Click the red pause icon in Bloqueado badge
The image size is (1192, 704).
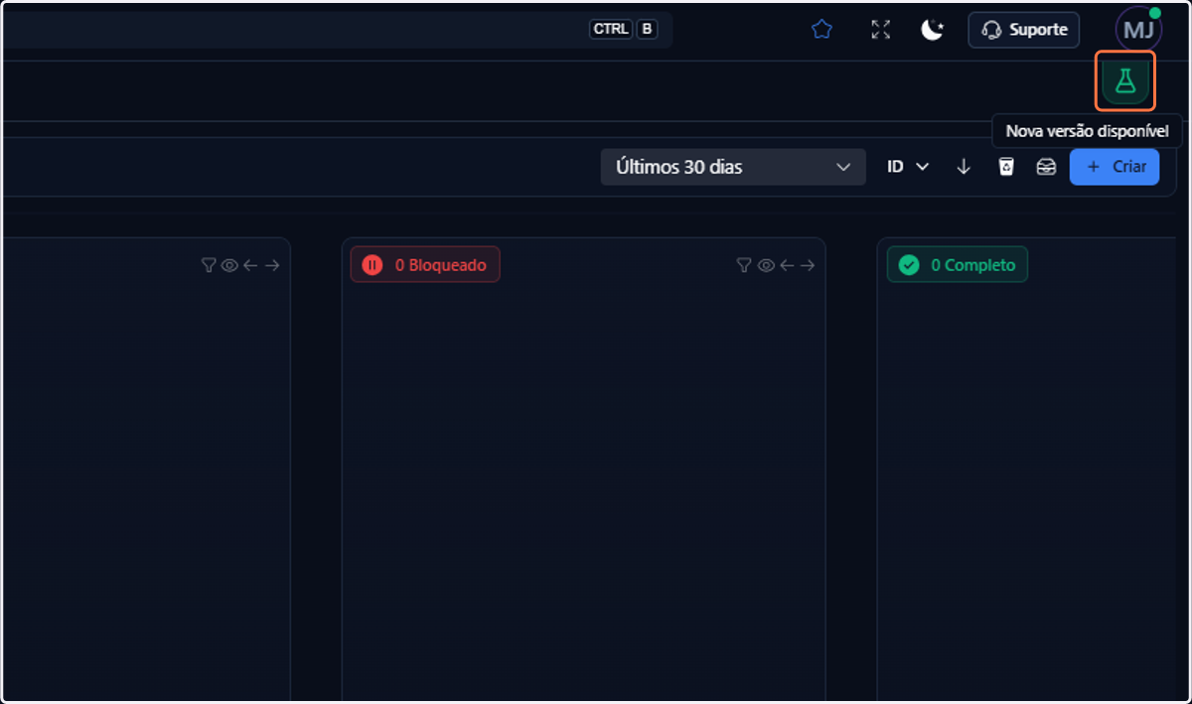(x=372, y=265)
